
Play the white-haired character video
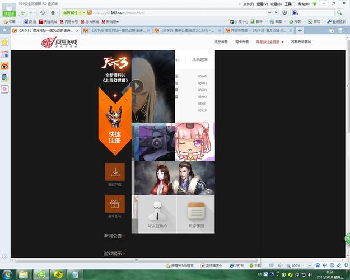tap(137, 86)
